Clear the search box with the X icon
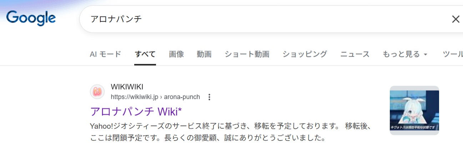The image size is (463, 153). pos(456,19)
